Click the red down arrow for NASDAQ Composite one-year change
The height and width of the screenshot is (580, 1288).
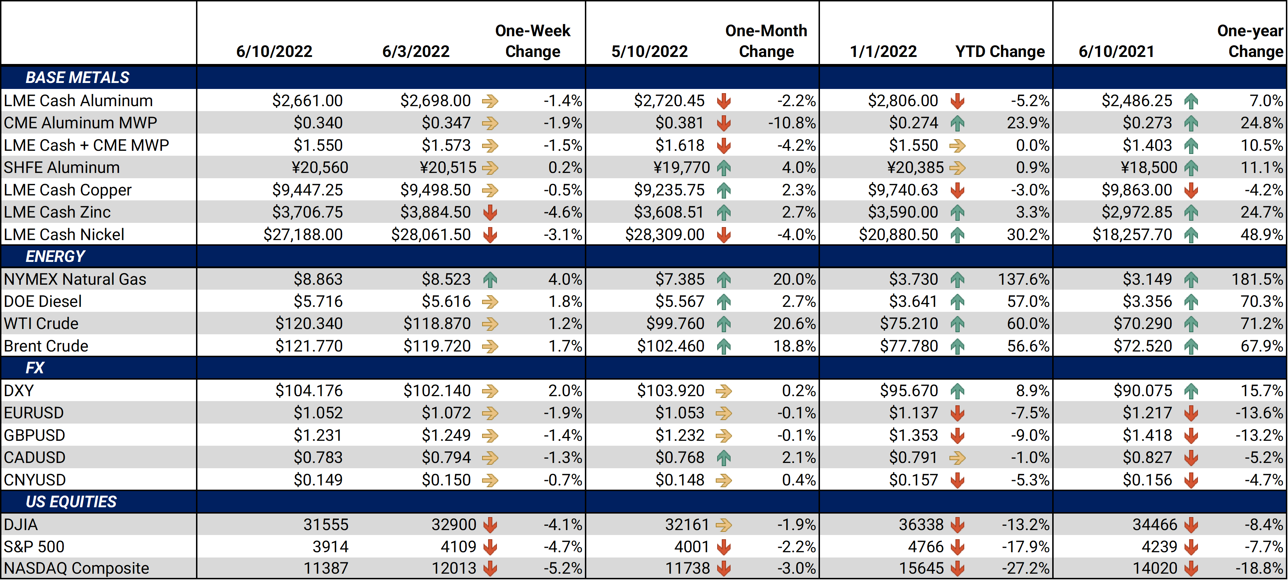pos(1191,568)
